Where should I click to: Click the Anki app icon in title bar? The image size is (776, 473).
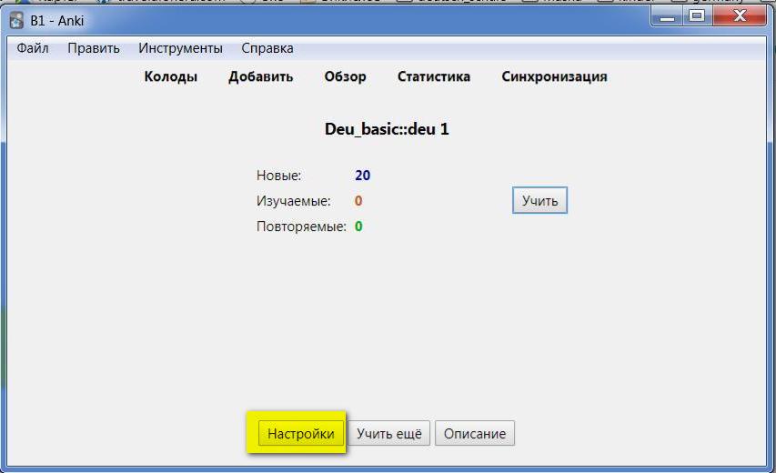pyautogui.click(x=16, y=21)
